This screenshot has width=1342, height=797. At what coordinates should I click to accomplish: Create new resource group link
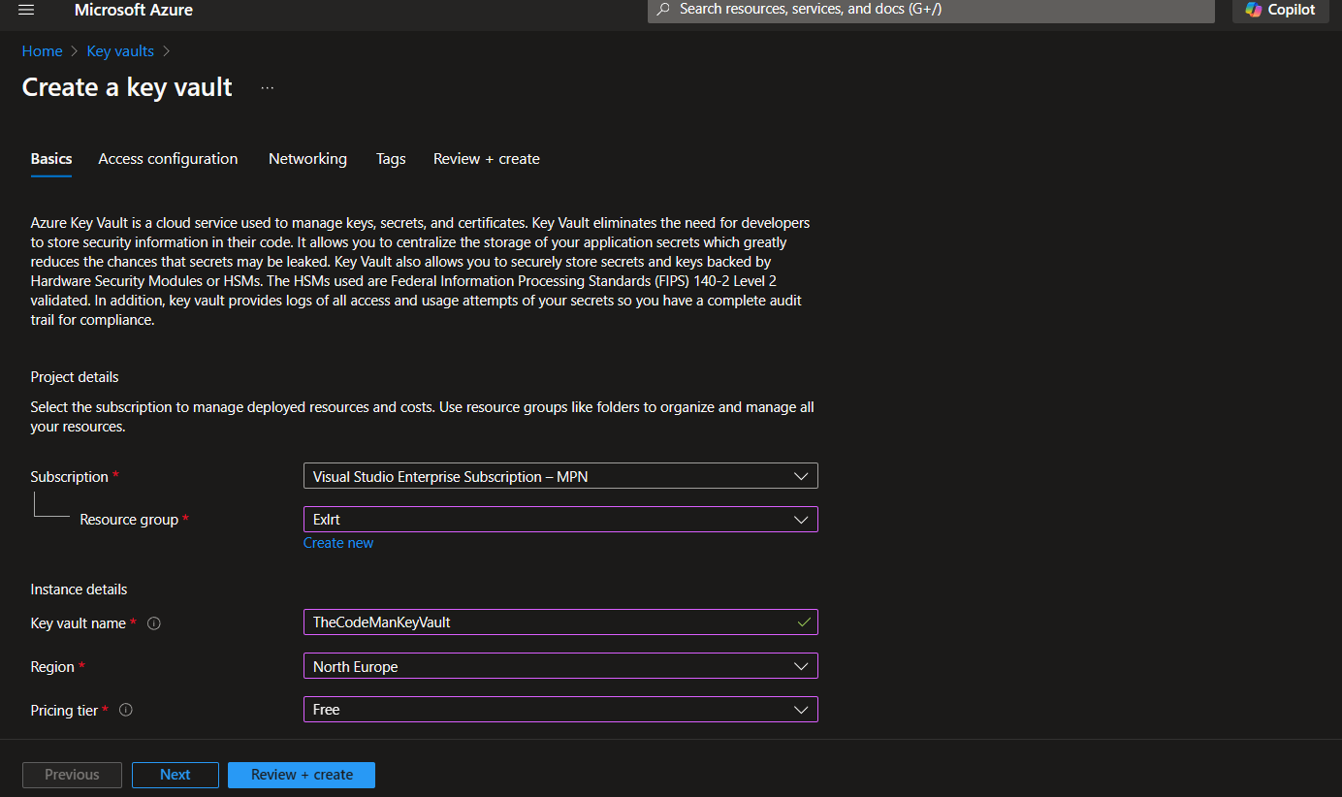coord(338,543)
